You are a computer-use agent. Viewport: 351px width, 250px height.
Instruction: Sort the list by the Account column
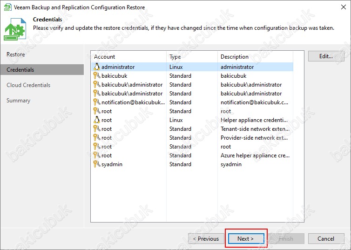click(128, 57)
